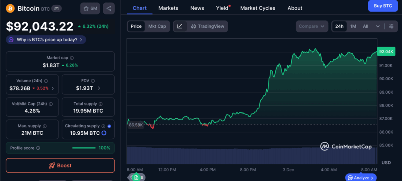The width and height of the screenshot is (402, 181).
Task: Click Market cap info icon
Action: [x=72, y=58]
